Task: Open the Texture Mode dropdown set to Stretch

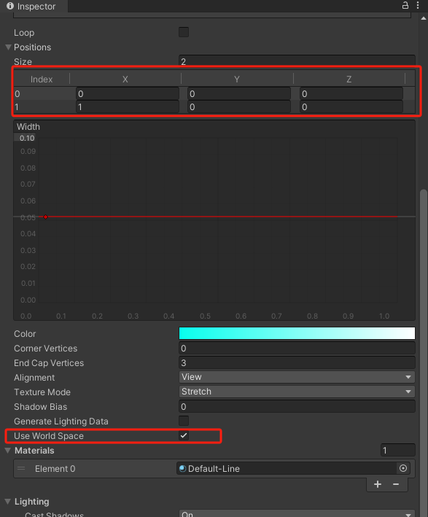Action: 297,392
